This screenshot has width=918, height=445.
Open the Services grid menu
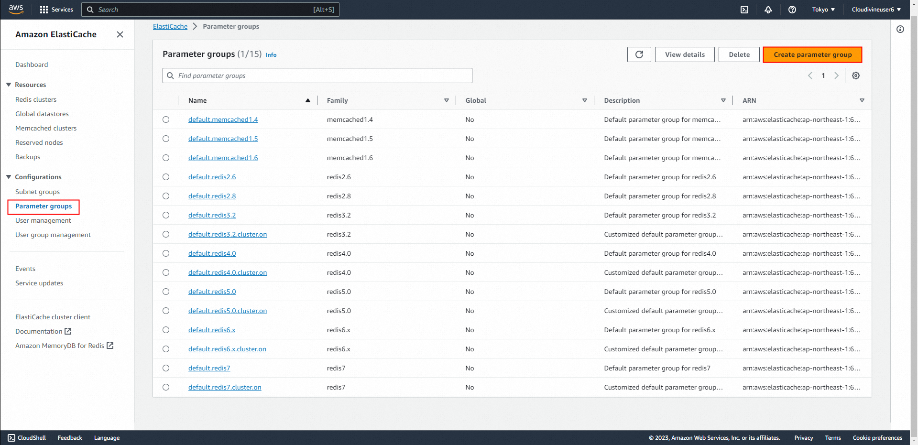[x=56, y=10]
